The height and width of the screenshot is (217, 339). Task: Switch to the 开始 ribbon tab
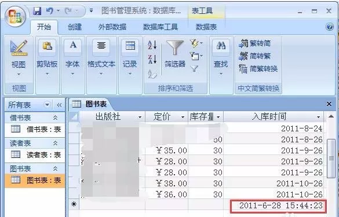[44, 27]
